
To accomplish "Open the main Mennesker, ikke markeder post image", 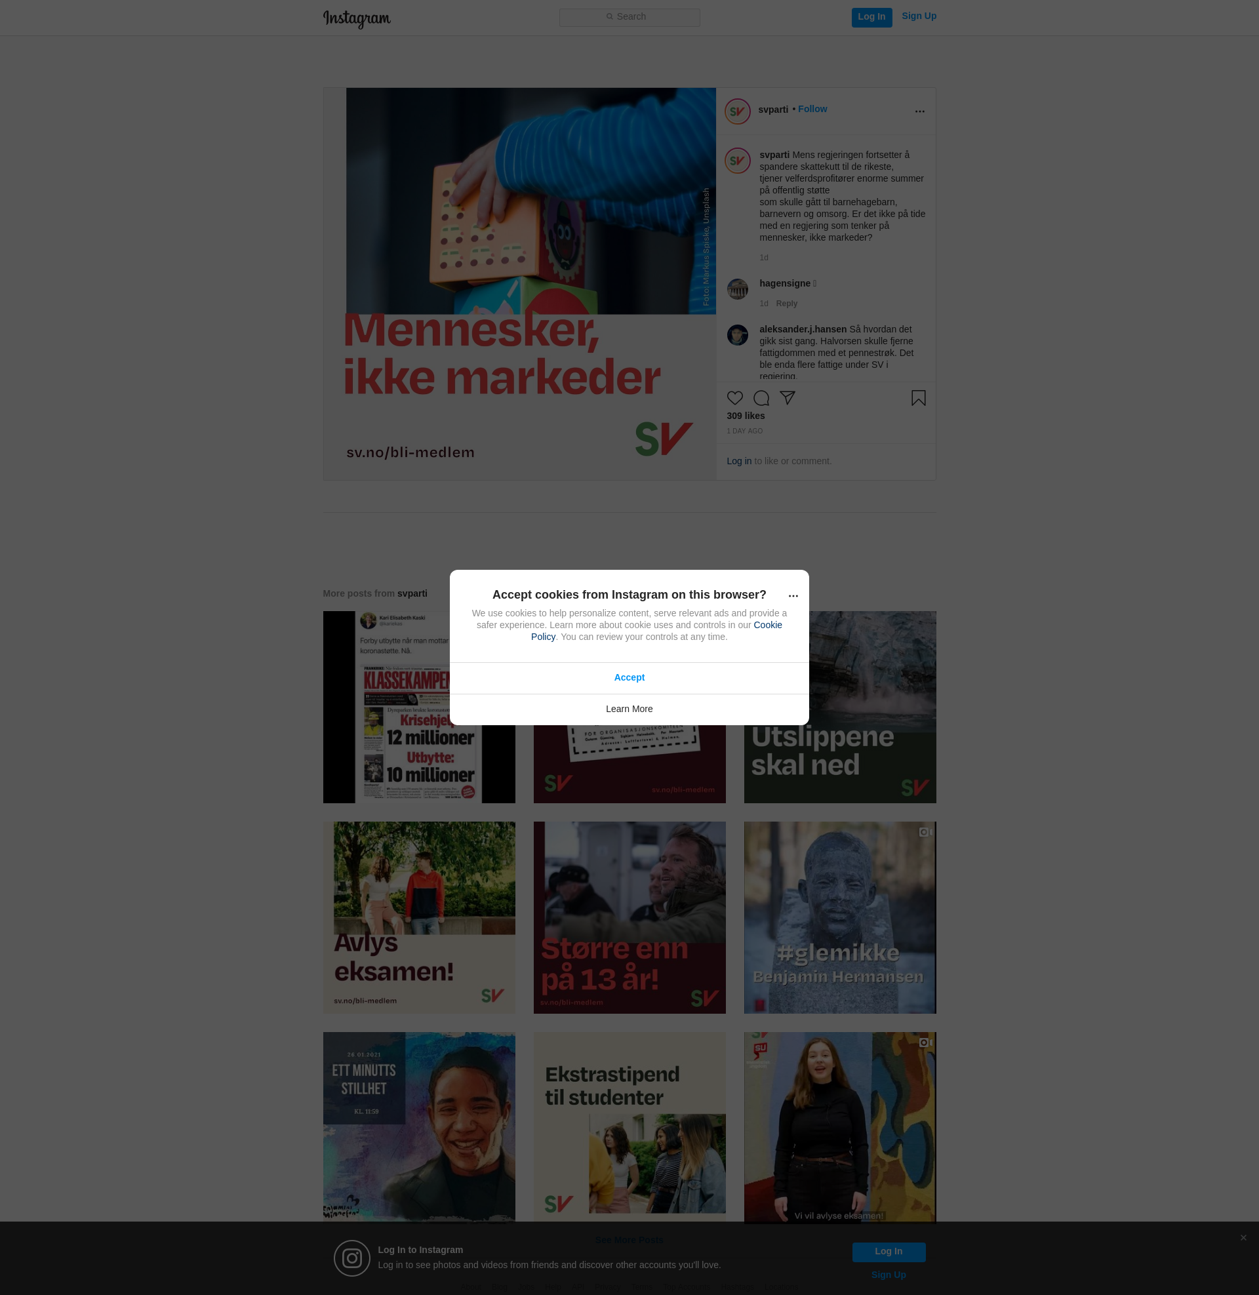I will [520, 284].
